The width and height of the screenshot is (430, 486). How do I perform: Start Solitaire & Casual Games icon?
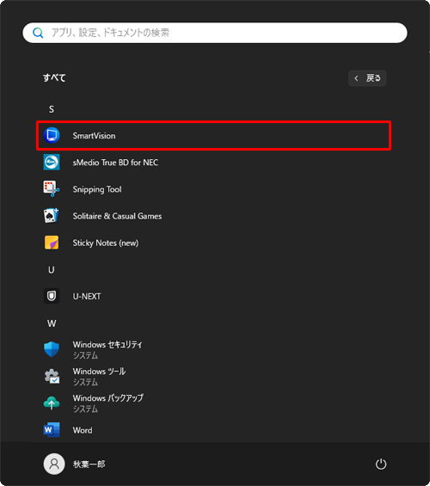tap(52, 216)
